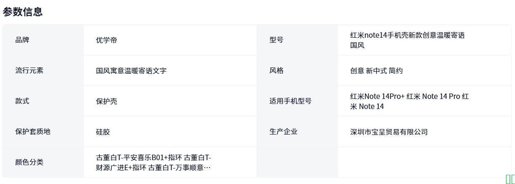Click the 参数信息 section heading
Screen dimensions: 515x184
(x=23, y=12)
